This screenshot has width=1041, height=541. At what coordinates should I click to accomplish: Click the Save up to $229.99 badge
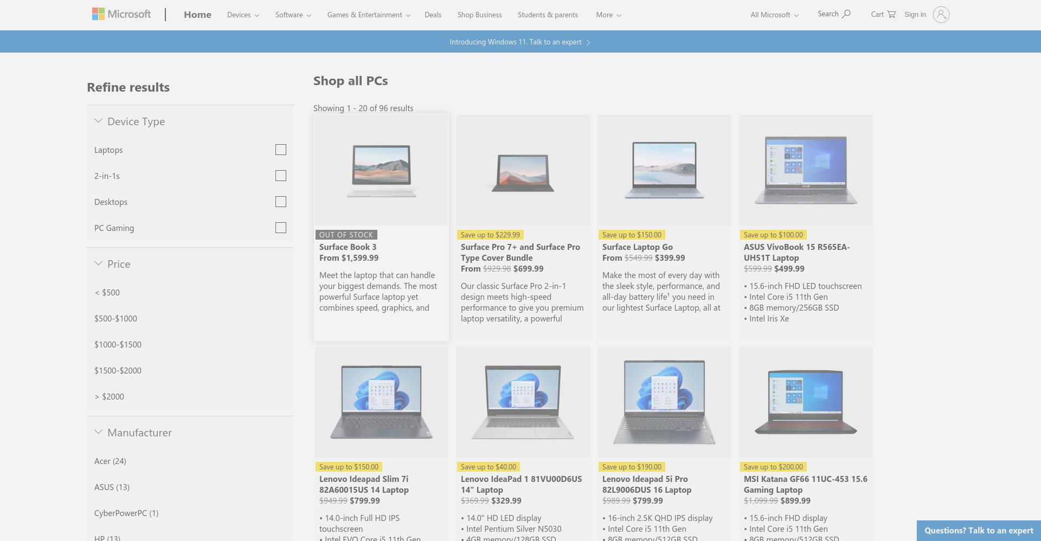coord(490,235)
